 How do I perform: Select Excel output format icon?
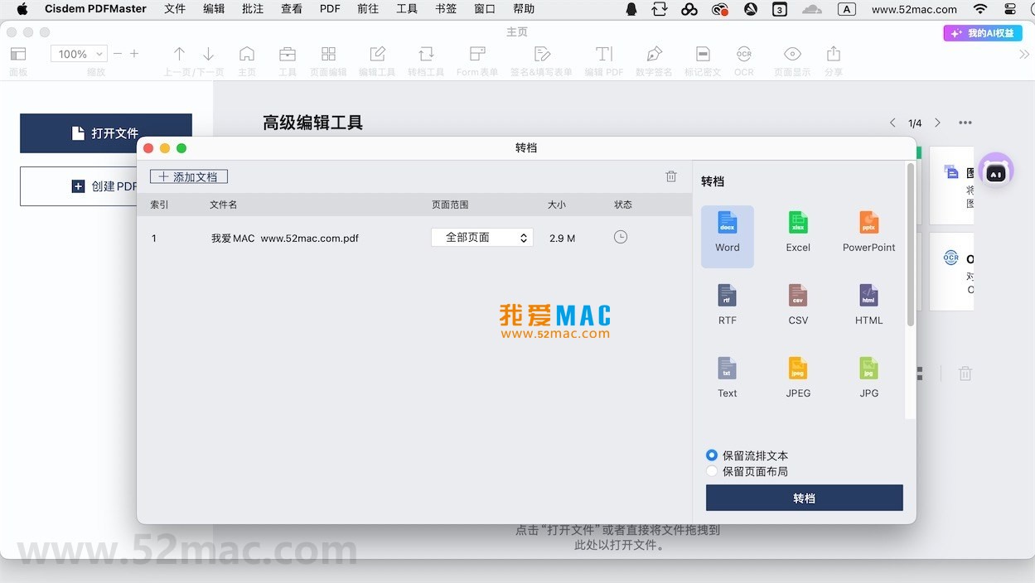click(x=798, y=222)
